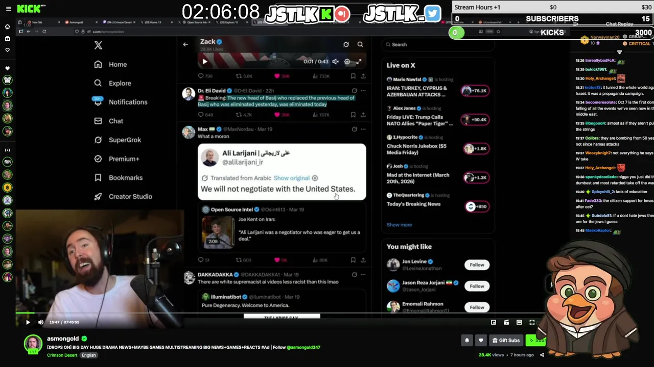Open more options on Dr. Eli David tweet
This screenshot has width=654, height=367.
363,91
